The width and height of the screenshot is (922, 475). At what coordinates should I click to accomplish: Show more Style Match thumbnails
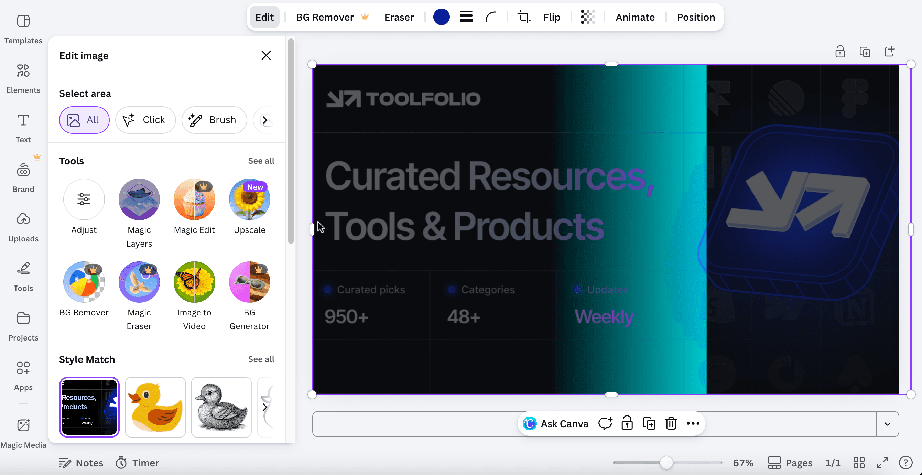[264, 407]
